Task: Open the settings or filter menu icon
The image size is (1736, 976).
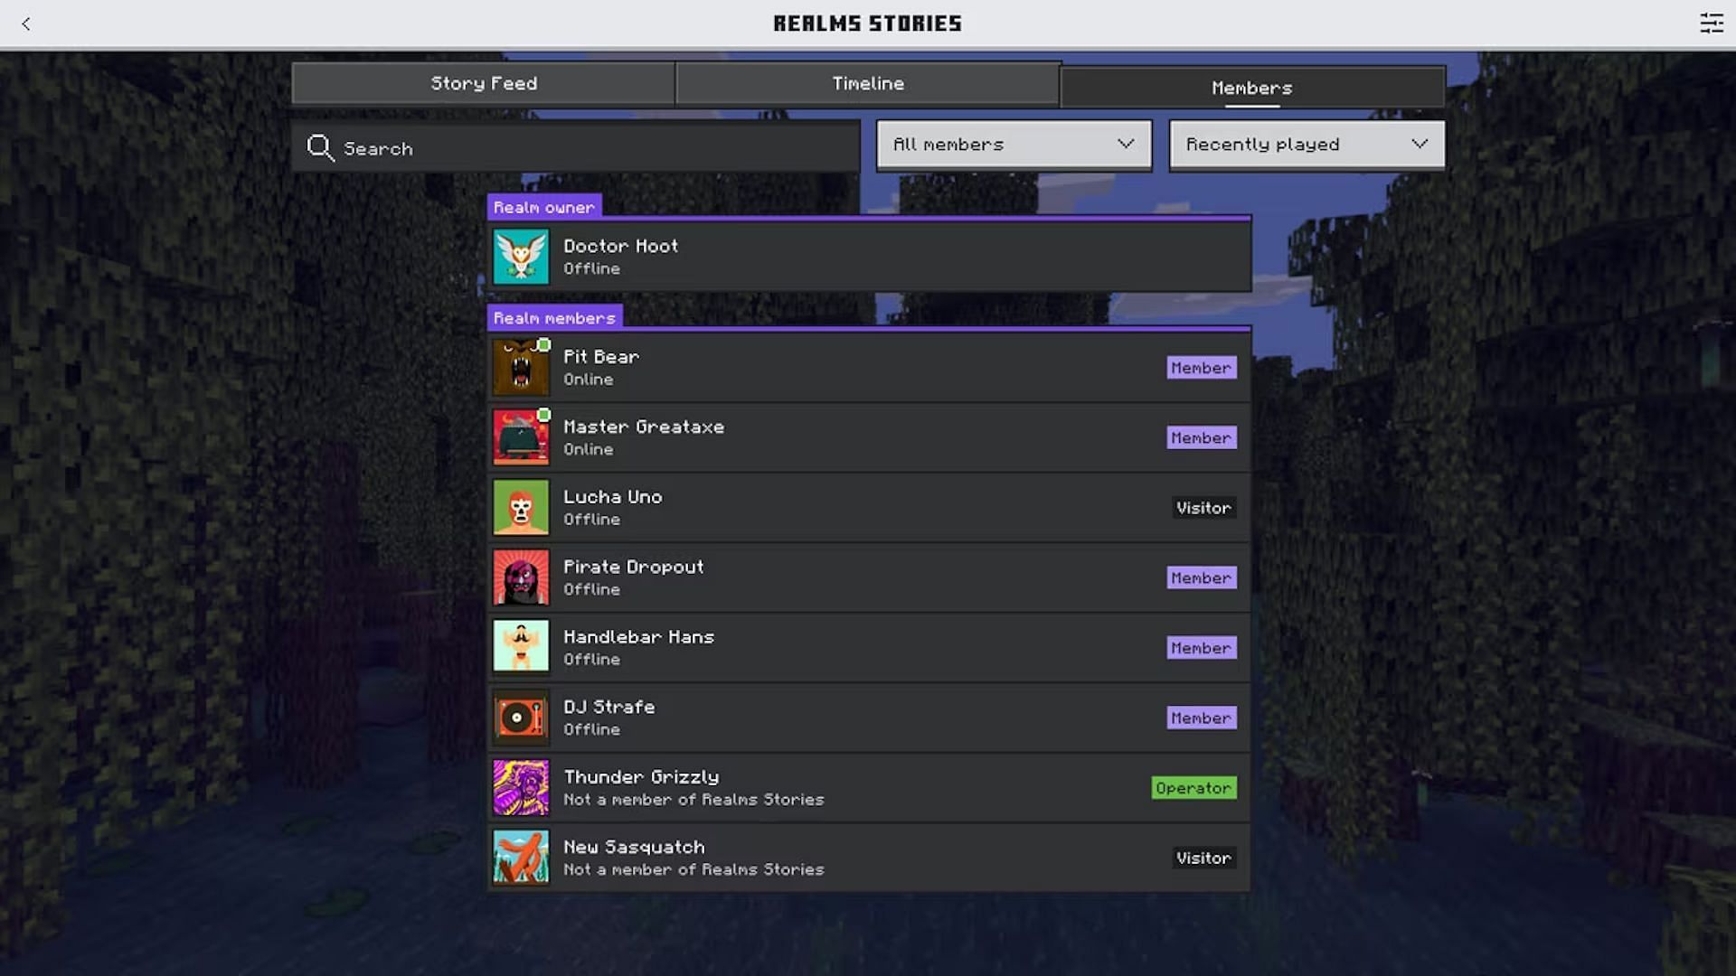Action: 1712,23
